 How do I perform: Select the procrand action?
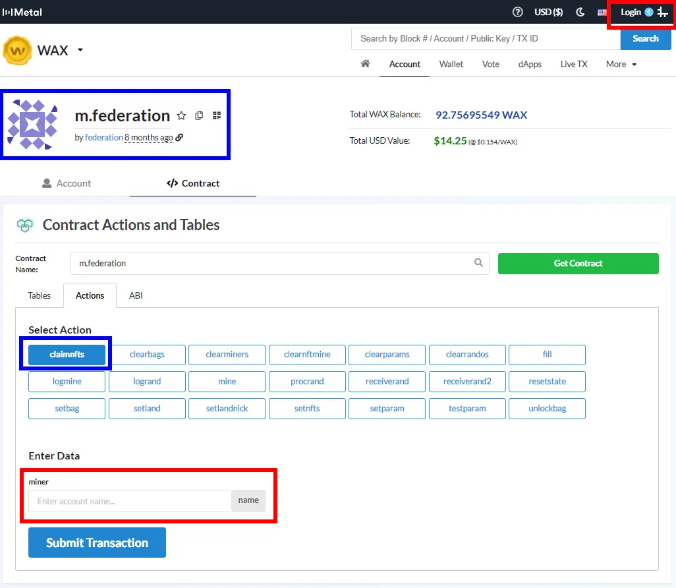click(307, 382)
